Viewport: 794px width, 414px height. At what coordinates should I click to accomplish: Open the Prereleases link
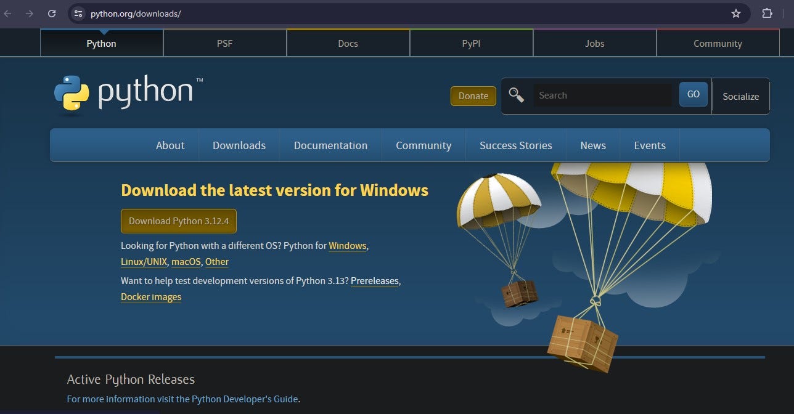[375, 280]
